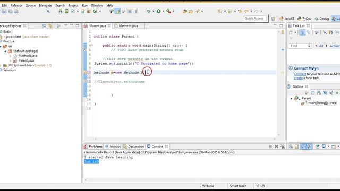Switch to Problems tab
The image size is (340, 191).
pyautogui.click(x=93, y=146)
